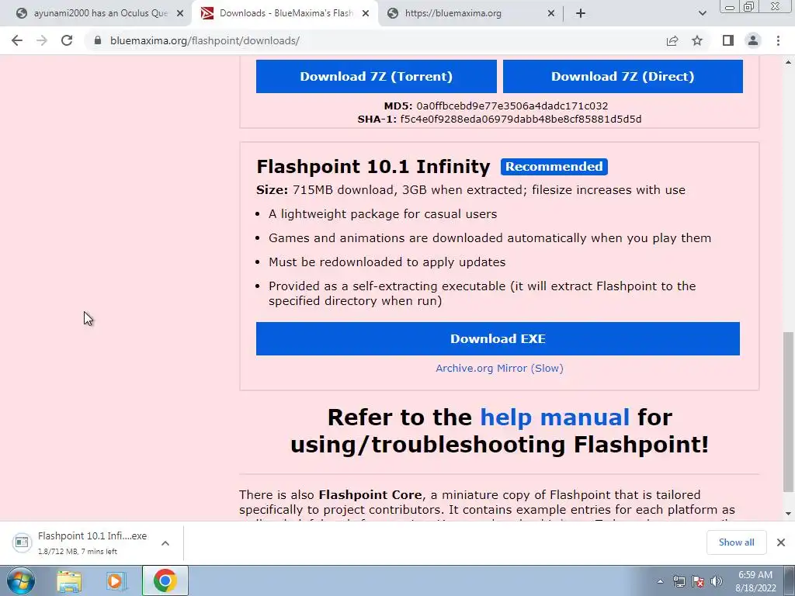This screenshot has height=596, width=795.
Task: Reload the current page
Action: (67, 40)
